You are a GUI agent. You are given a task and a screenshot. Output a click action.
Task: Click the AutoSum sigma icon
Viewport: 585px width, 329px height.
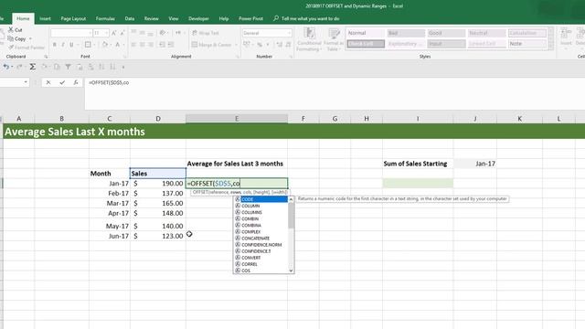click(33, 67)
